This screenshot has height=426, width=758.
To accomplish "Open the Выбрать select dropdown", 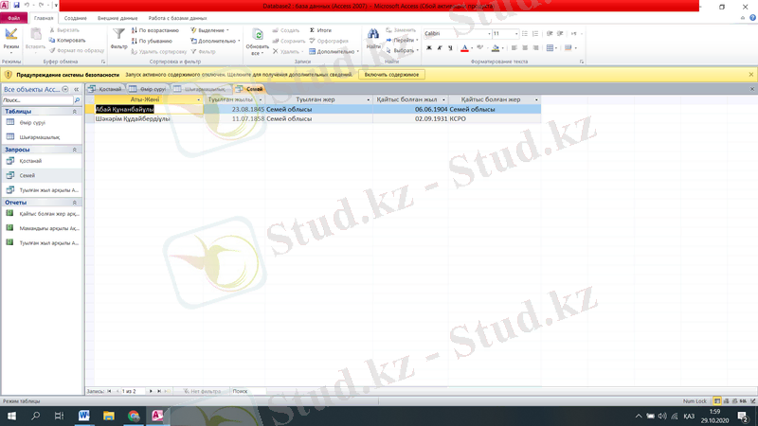I will click(x=402, y=50).
